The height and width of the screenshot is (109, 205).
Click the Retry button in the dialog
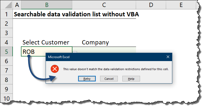click(87, 79)
